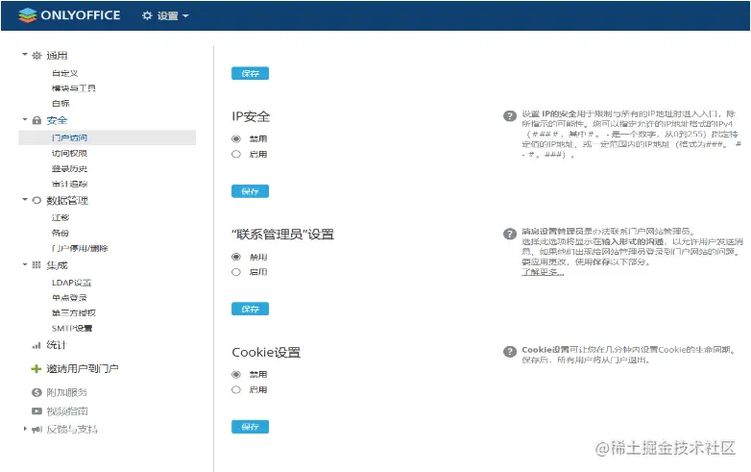The height and width of the screenshot is (472, 751).
Task: Open 迁移 page
Action: click(x=61, y=218)
